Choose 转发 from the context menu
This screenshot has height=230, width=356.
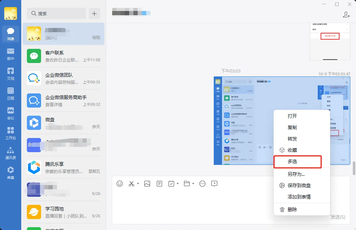tap(302, 139)
